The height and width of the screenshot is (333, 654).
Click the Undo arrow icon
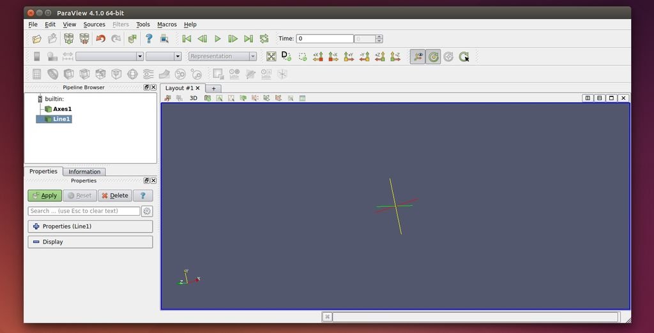point(100,39)
